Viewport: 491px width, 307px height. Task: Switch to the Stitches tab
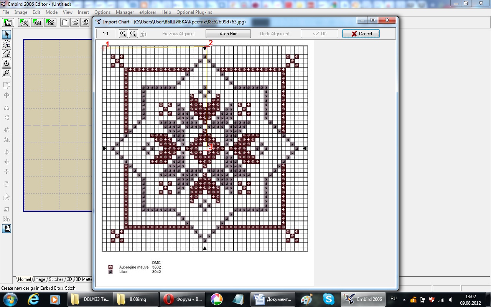[56, 279]
